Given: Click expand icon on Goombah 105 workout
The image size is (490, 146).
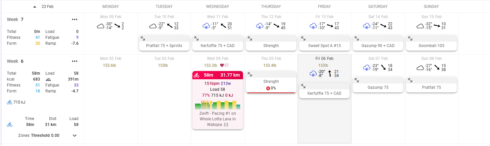Looking at the screenshot, I should pos(410,38).
